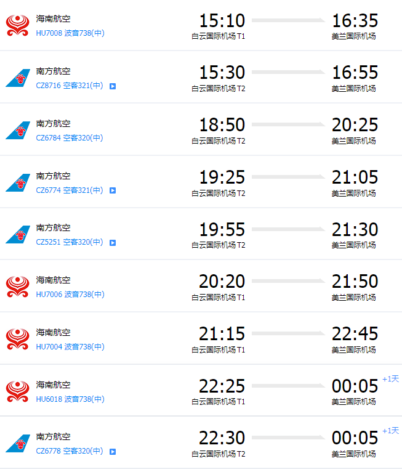Click the blue play icon beside CZ8716
402x469 pixels.
(x=113, y=86)
